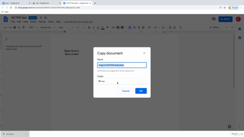Open the text color picker

point(103,27)
